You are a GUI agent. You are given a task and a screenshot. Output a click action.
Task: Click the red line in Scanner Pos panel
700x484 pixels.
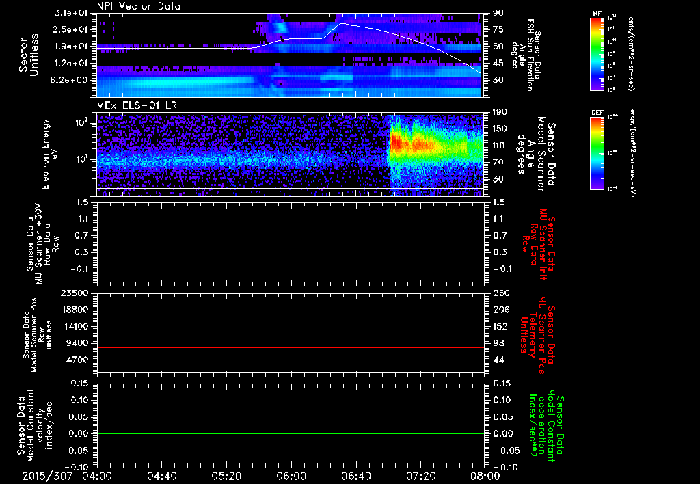point(290,347)
